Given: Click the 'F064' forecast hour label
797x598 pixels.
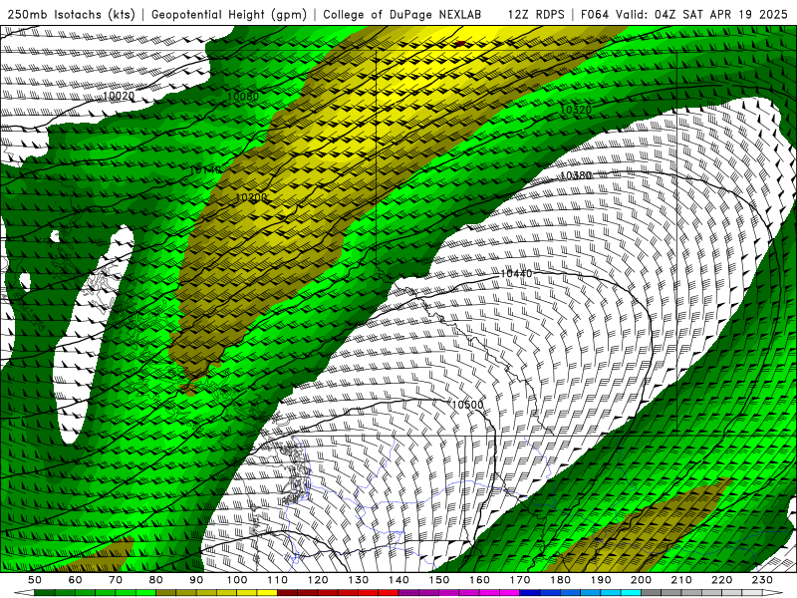Looking at the screenshot, I should 594,15.
